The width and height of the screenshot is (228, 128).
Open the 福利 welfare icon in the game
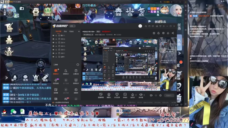36,12
